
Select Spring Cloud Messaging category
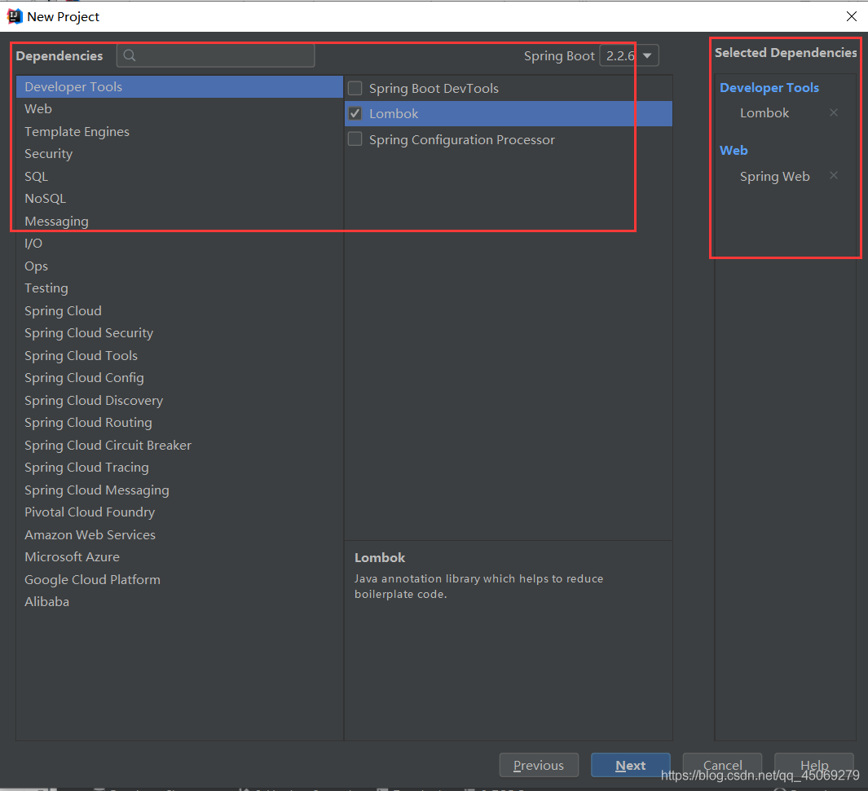pos(180,490)
